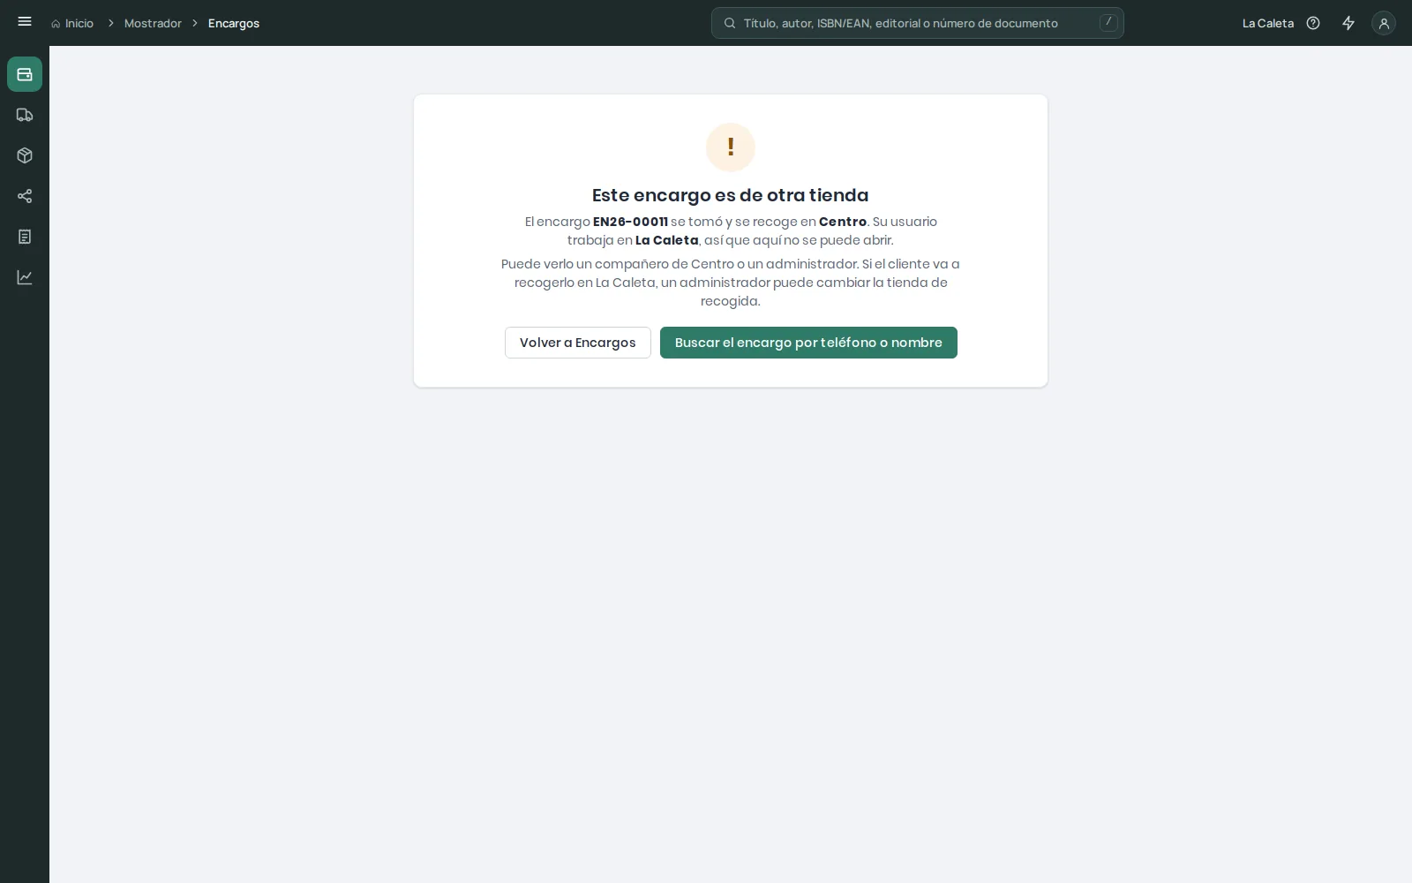Open the share network sidebar icon
Image resolution: width=1412 pixels, height=883 pixels.
tap(25, 196)
